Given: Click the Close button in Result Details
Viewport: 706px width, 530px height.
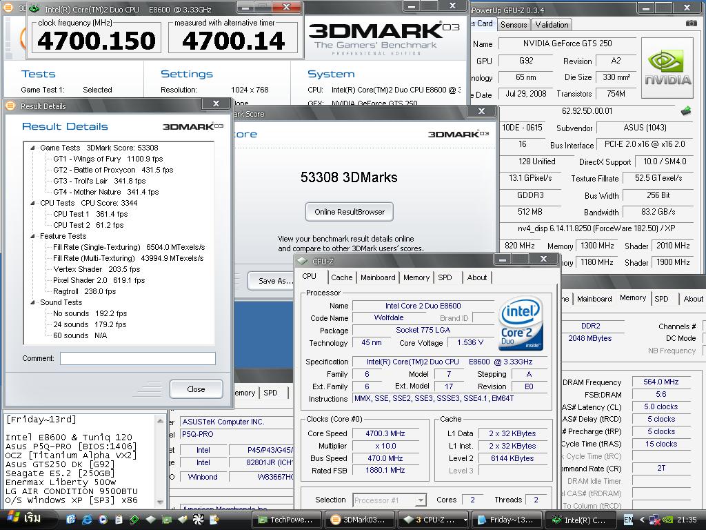Looking at the screenshot, I should (196, 389).
